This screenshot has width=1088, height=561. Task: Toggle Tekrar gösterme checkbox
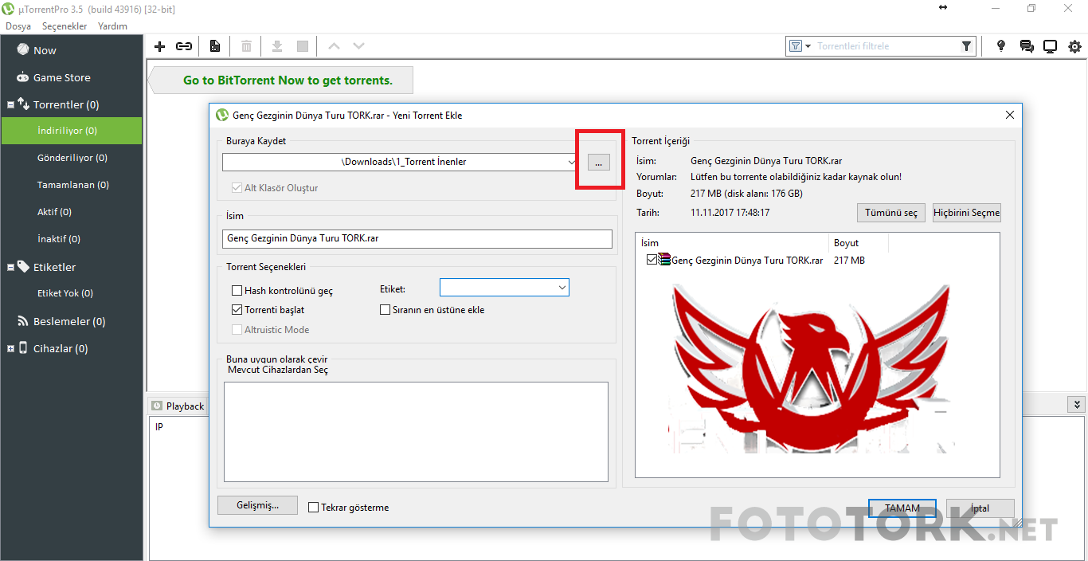coord(313,507)
